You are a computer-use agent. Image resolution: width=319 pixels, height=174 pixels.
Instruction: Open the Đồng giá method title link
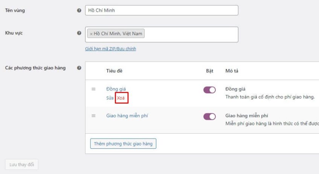[x=116, y=89]
